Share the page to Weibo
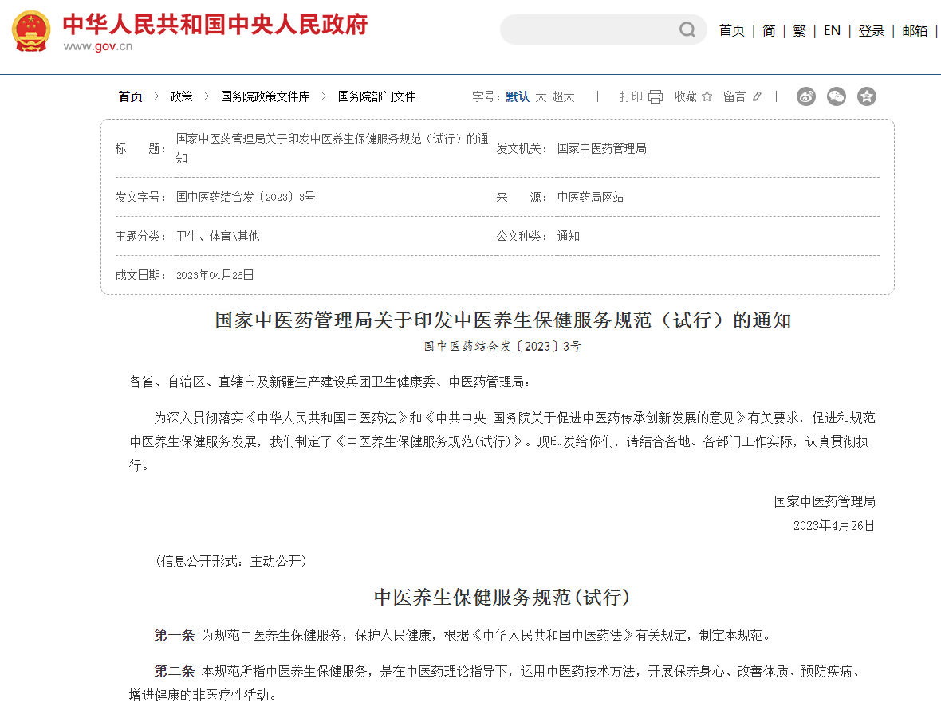941x706 pixels. (x=806, y=96)
